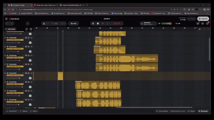214x120 pixels.
Task: Click the icon right of the pencil tool
Action: [x=31, y=29]
